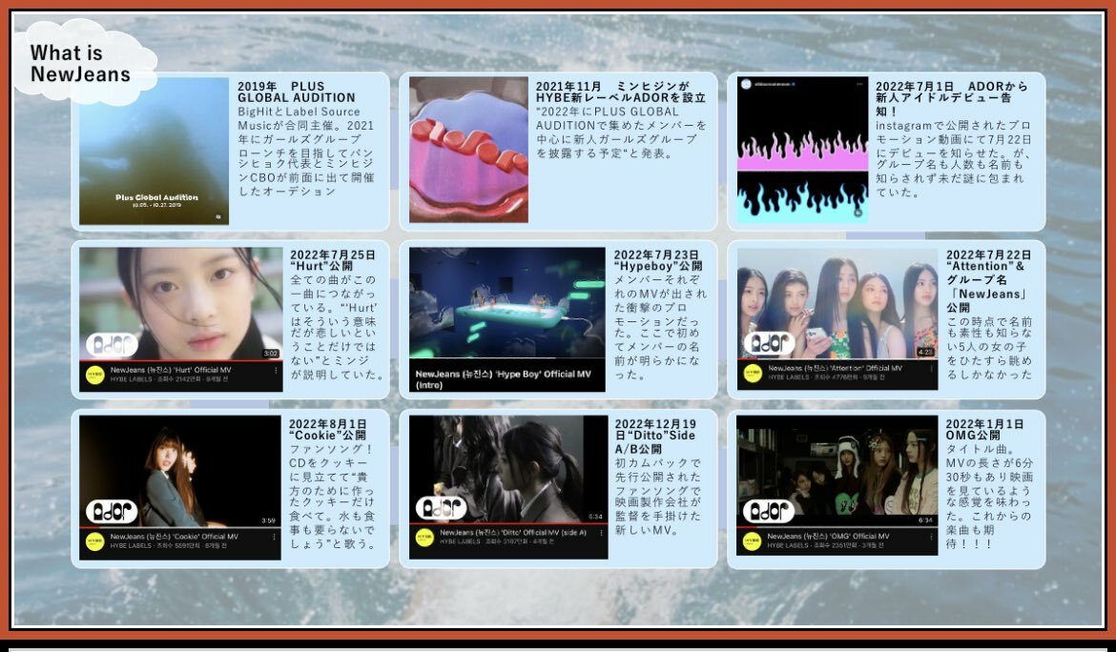
Task: Click the HYBE LABELS avatar under the 'Ditto' video
Action: (424, 538)
